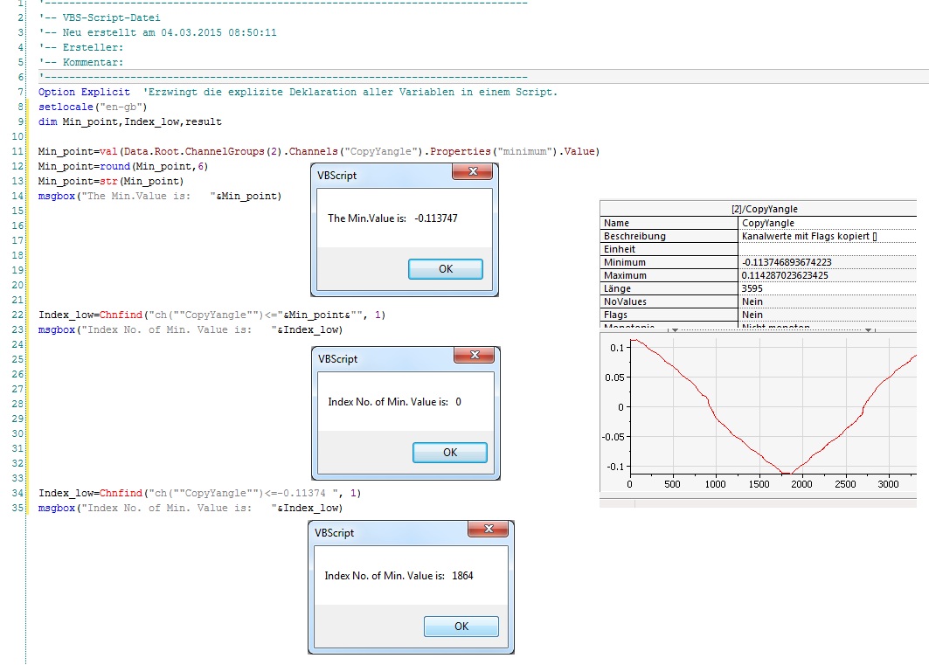929x665 pixels.
Task: Click the Min_point=val(Data.Root...) line
Action: [x=319, y=151]
